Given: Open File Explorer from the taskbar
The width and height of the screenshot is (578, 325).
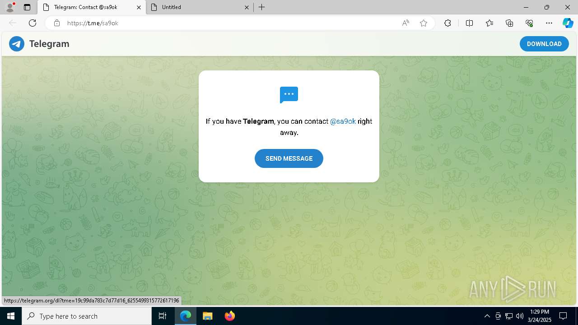Looking at the screenshot, I should pyautogui.click(x=207, y=316).
